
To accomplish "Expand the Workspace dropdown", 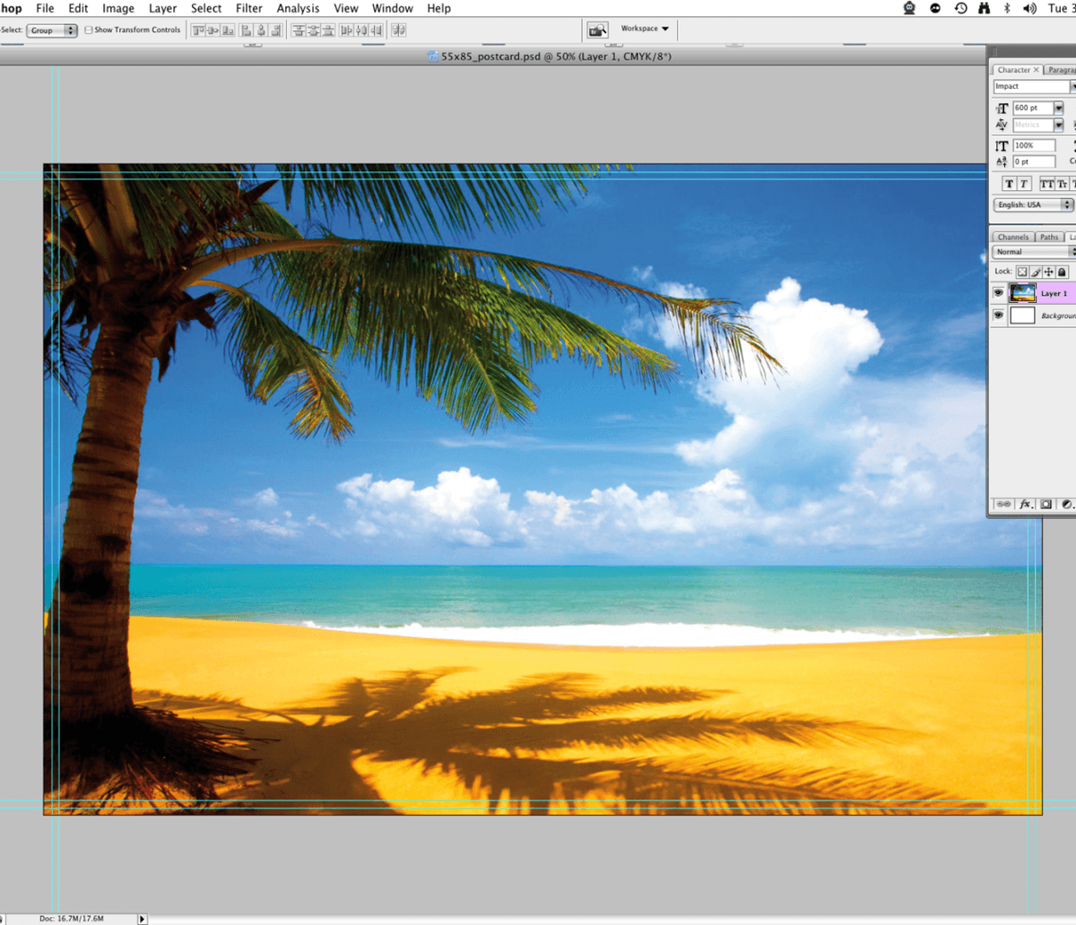I will 645,29.
